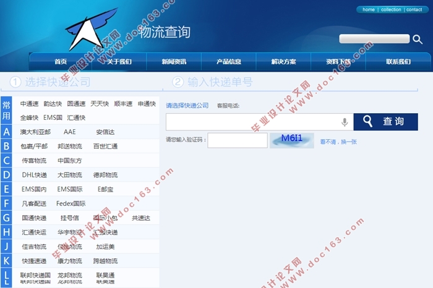This screenshot has height=288, width=433.
Task: Choose AAE courier
Action: point(69,132)
